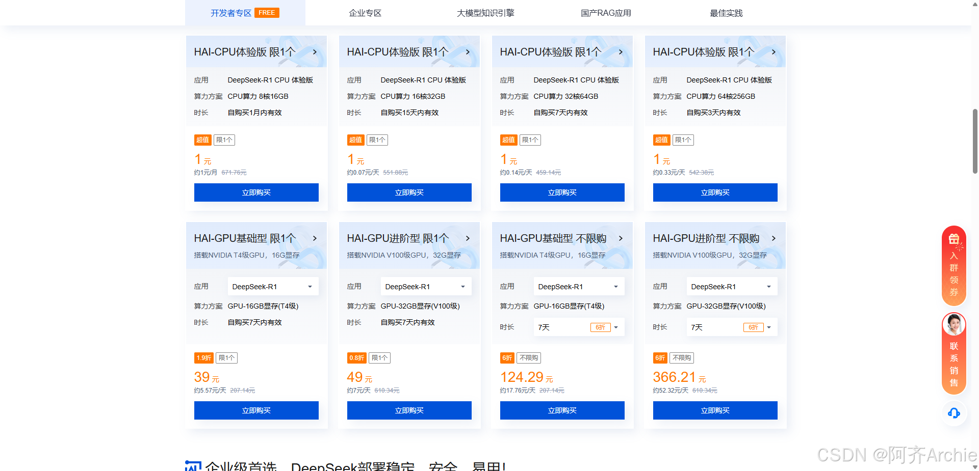Open arrow on the 16核32GB CPU card header
979x471 pixels.
tap(468, 52)
